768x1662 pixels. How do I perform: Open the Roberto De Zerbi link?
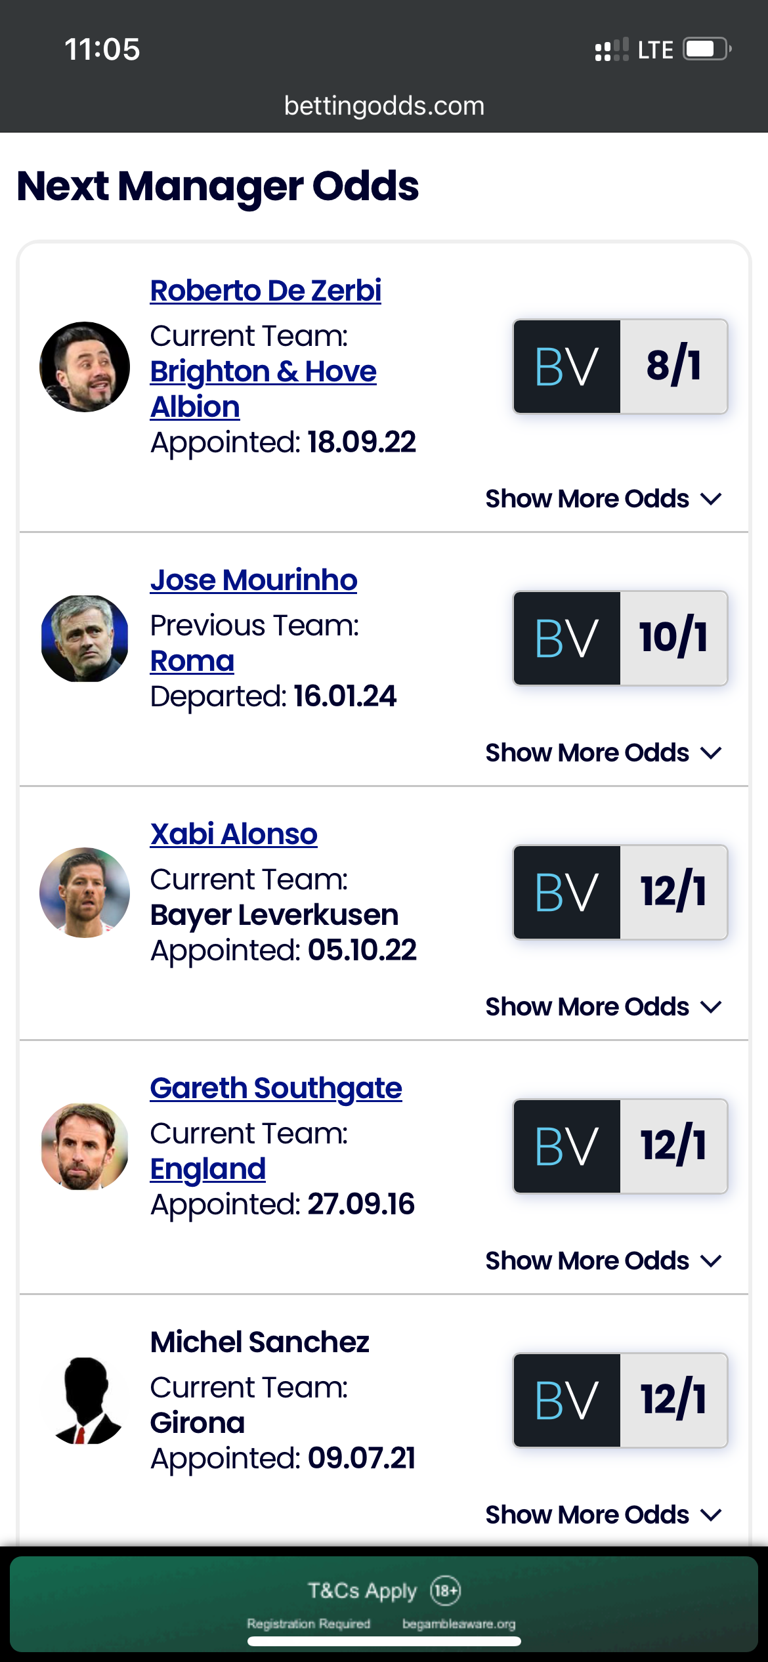266,291
